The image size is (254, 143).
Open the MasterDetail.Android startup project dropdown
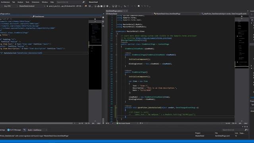[32, 6]
